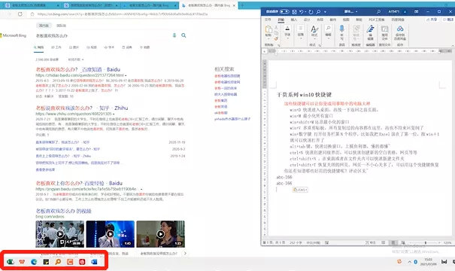Open Edge browser from the taskbar
The image size is (455, 271).
click(34, 262)
